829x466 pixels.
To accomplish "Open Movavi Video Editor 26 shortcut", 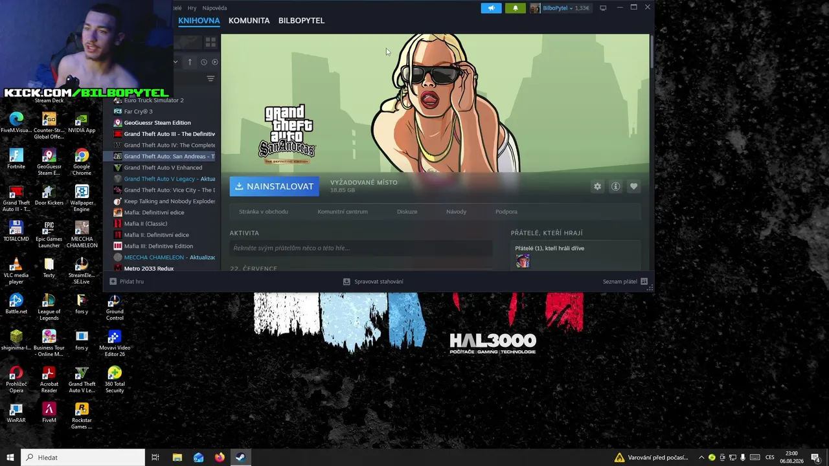I will click(115, 344).
